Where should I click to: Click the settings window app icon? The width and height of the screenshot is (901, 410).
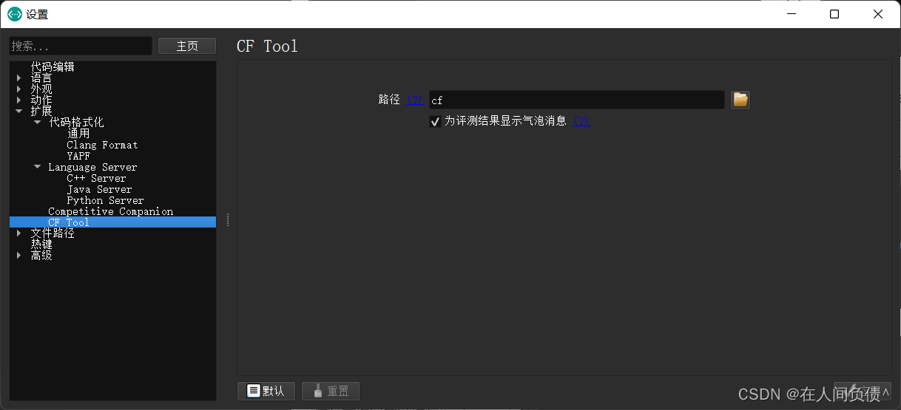pos(14,14)
